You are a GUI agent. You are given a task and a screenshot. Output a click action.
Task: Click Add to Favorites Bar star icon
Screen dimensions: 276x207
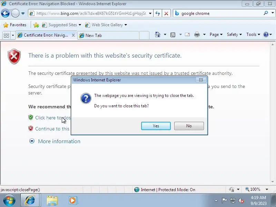(36, 25)
